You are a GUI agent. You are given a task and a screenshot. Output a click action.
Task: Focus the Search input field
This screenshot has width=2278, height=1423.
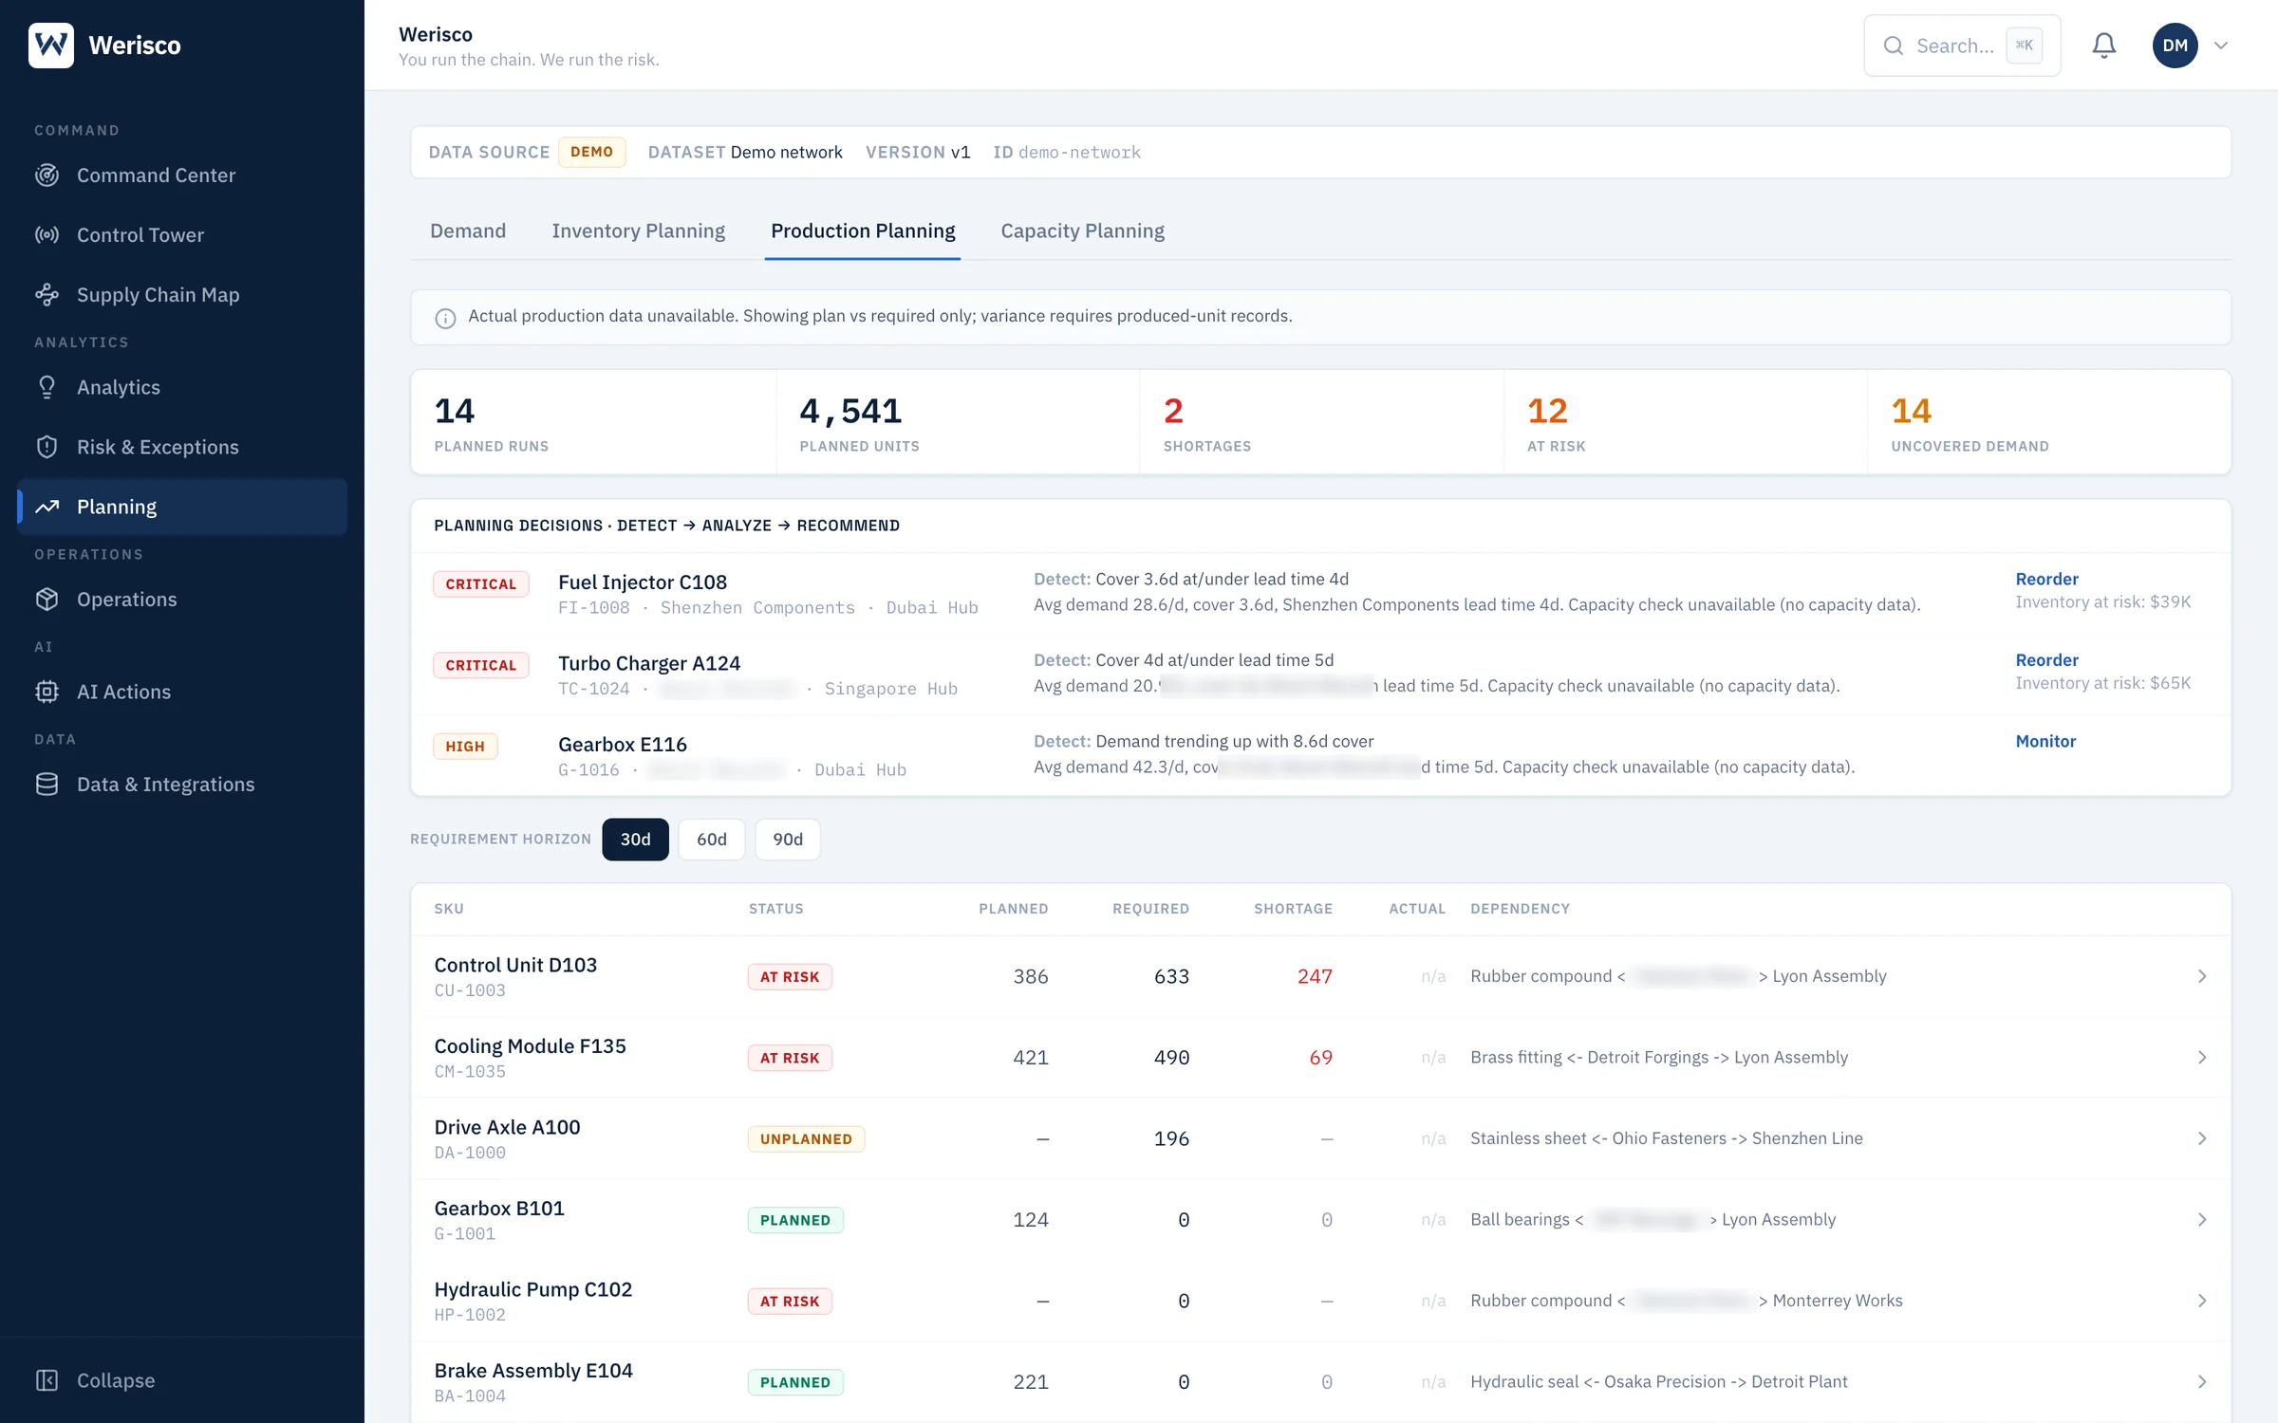point(1962,46)
